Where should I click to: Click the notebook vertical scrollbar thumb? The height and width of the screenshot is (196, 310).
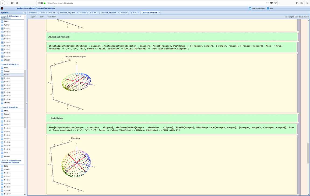point(308,153)
